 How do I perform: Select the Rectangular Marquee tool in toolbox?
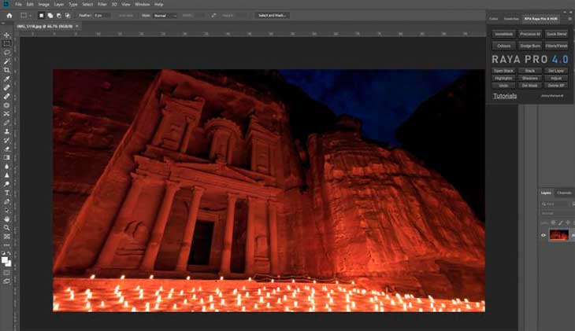pyautogui.click(x=6, y=43)
